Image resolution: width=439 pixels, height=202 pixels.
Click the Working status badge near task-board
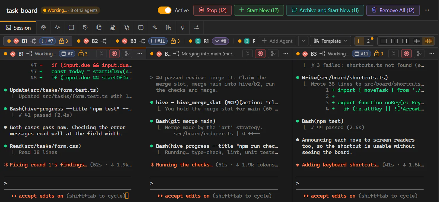(70, 10)
